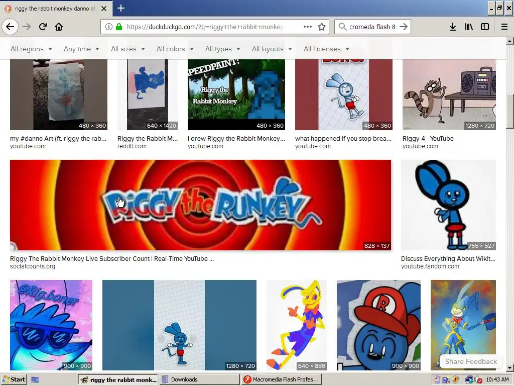514x386 pixels.
Task: Click the Live Subscriber Count result title
Action: click(112, 259)
